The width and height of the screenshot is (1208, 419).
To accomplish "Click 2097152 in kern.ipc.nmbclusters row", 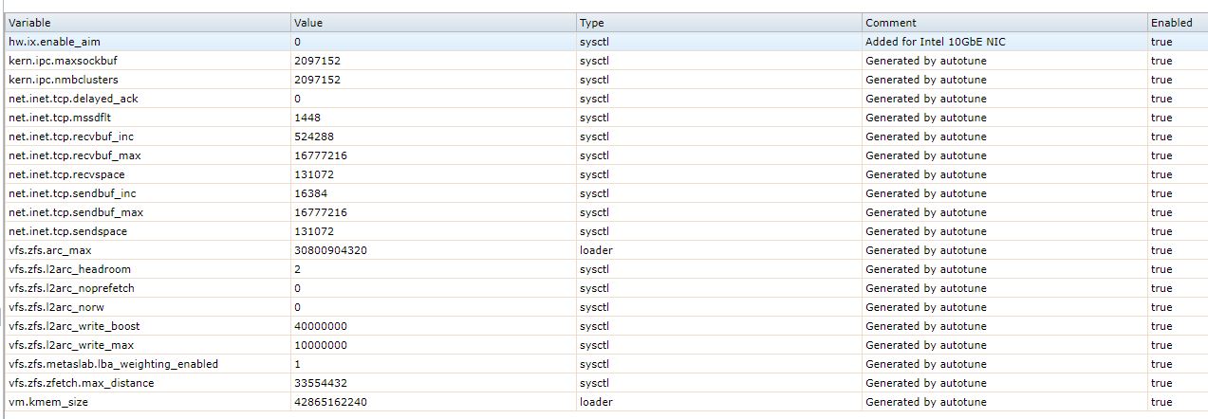I will click(x=317, y=80).
